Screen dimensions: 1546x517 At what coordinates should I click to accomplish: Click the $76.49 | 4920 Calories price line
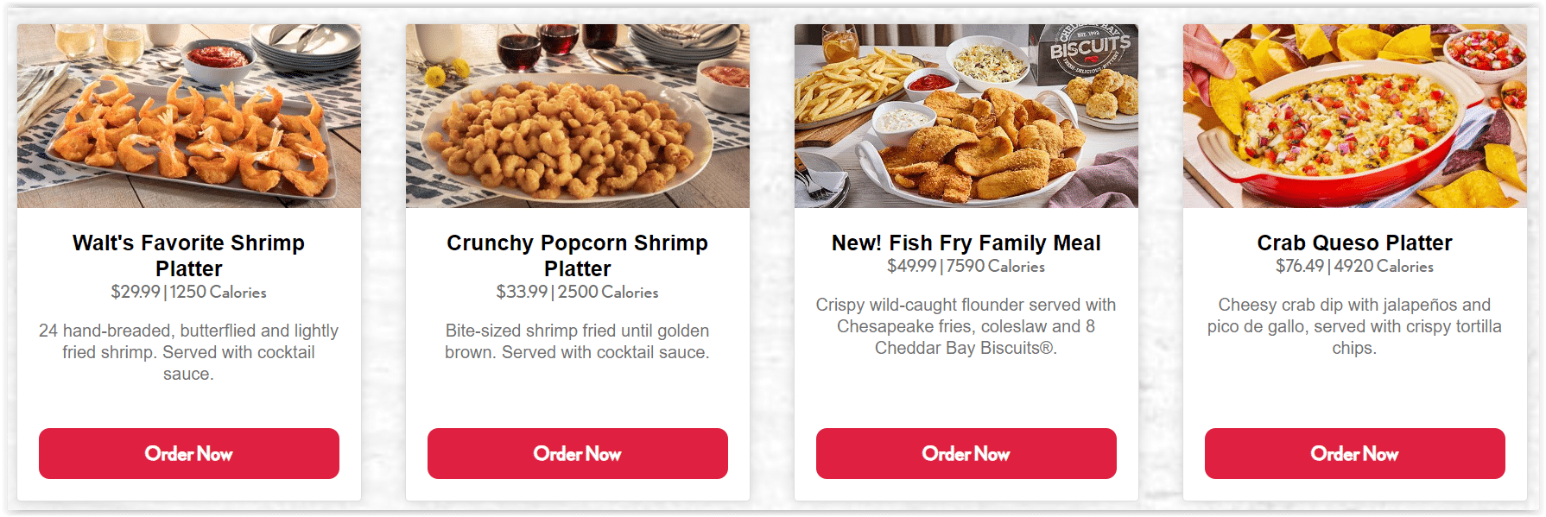pyautogui.click(x=1354, y=266)
